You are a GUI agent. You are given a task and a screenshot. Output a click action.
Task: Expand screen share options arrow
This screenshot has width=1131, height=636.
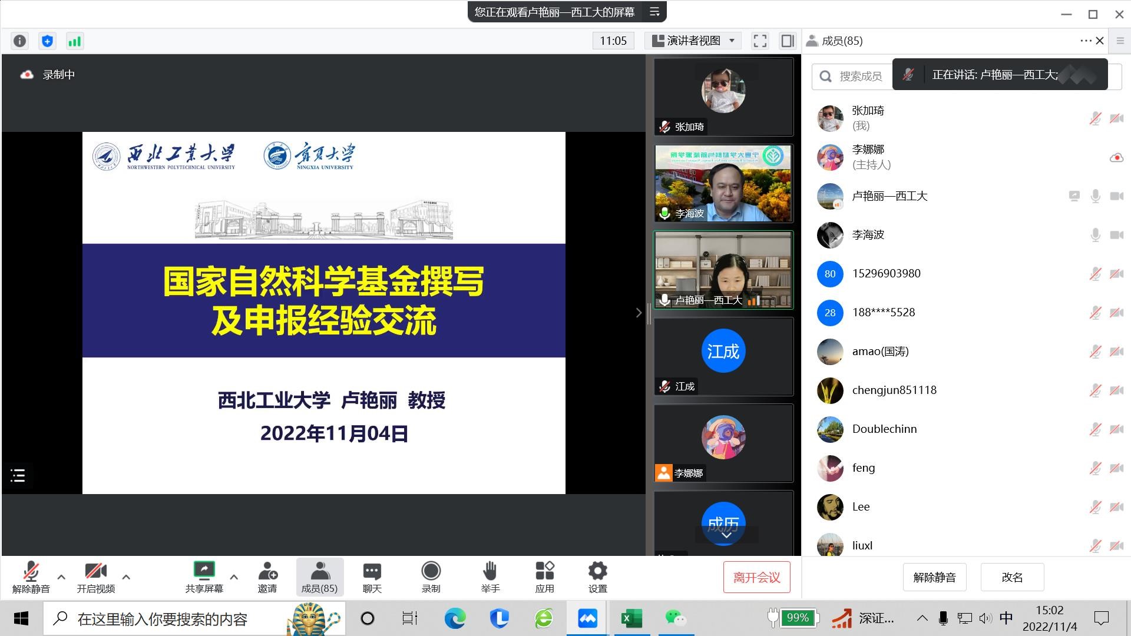[234, 577]
